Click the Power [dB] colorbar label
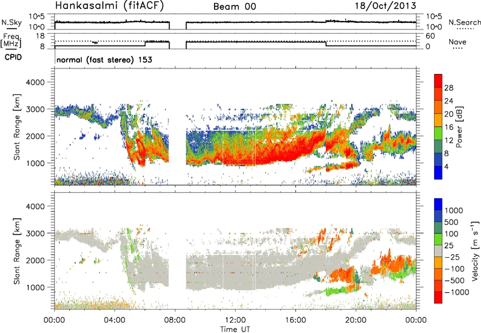Viewport: 481px width, 333px height. click(x=459, y=127)
